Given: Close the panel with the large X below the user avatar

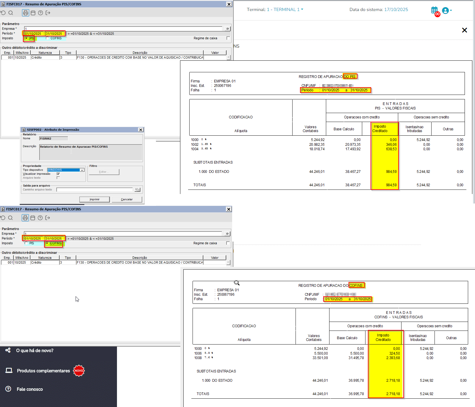Looking at the screenshot, I should pos(465,30).
